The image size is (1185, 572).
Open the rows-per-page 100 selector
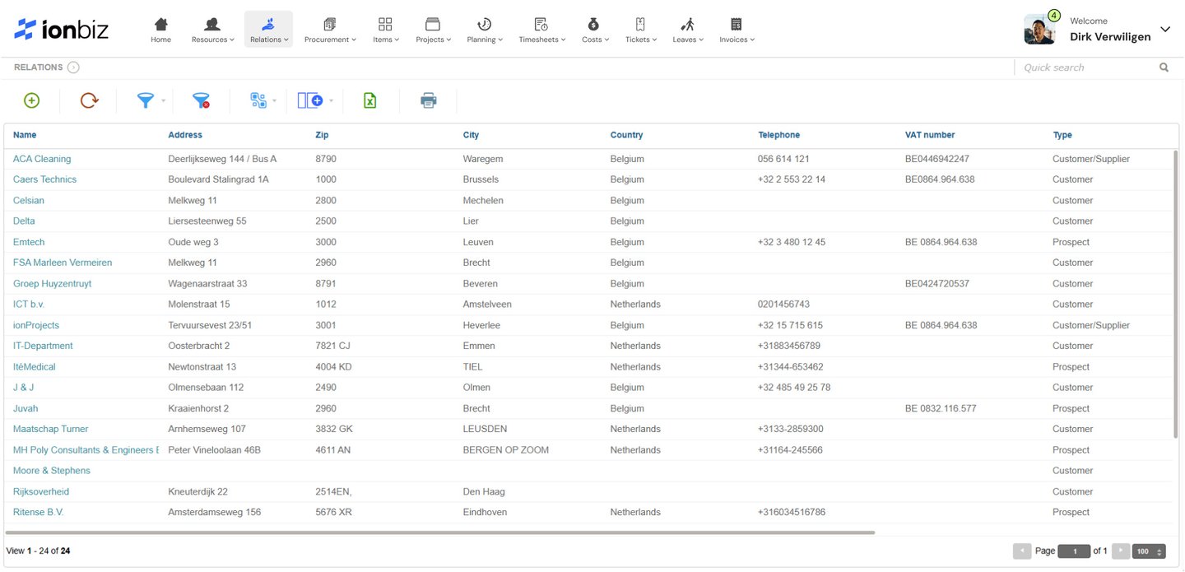pos(1148,551)
